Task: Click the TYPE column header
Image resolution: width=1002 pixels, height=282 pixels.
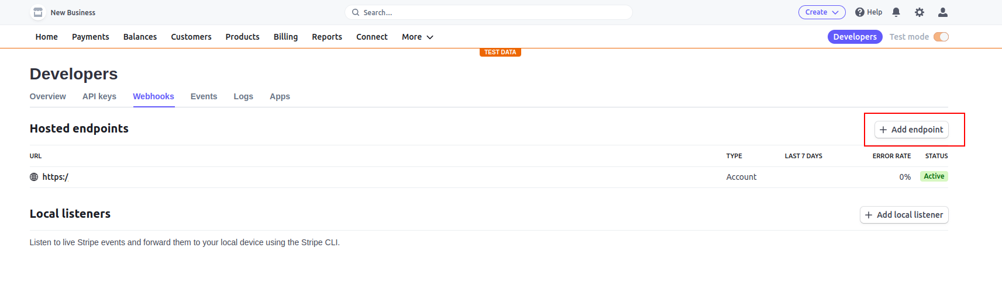Action: pyautogui.click(x=734, y=156)
